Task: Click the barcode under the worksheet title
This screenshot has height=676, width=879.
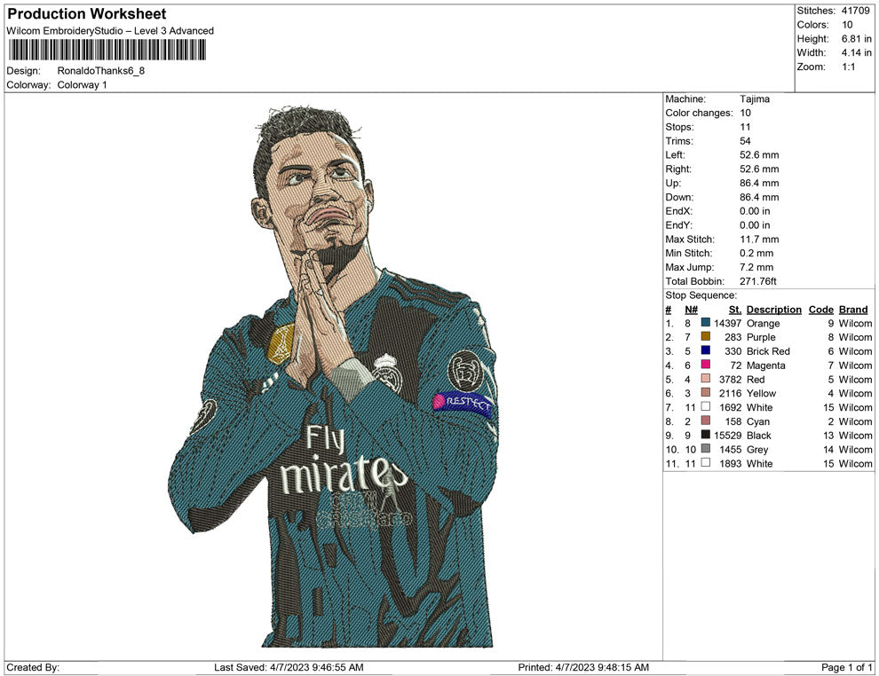Action: pos(107,50)
